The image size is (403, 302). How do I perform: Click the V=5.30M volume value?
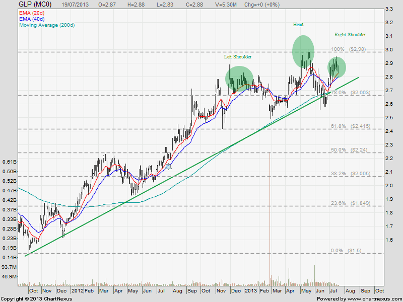226,5
